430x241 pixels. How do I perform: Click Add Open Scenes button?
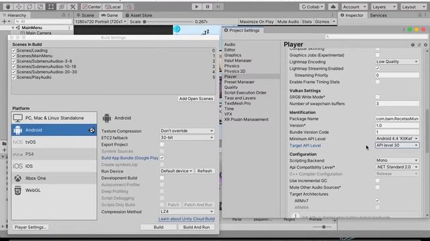(x=196, y=98)
